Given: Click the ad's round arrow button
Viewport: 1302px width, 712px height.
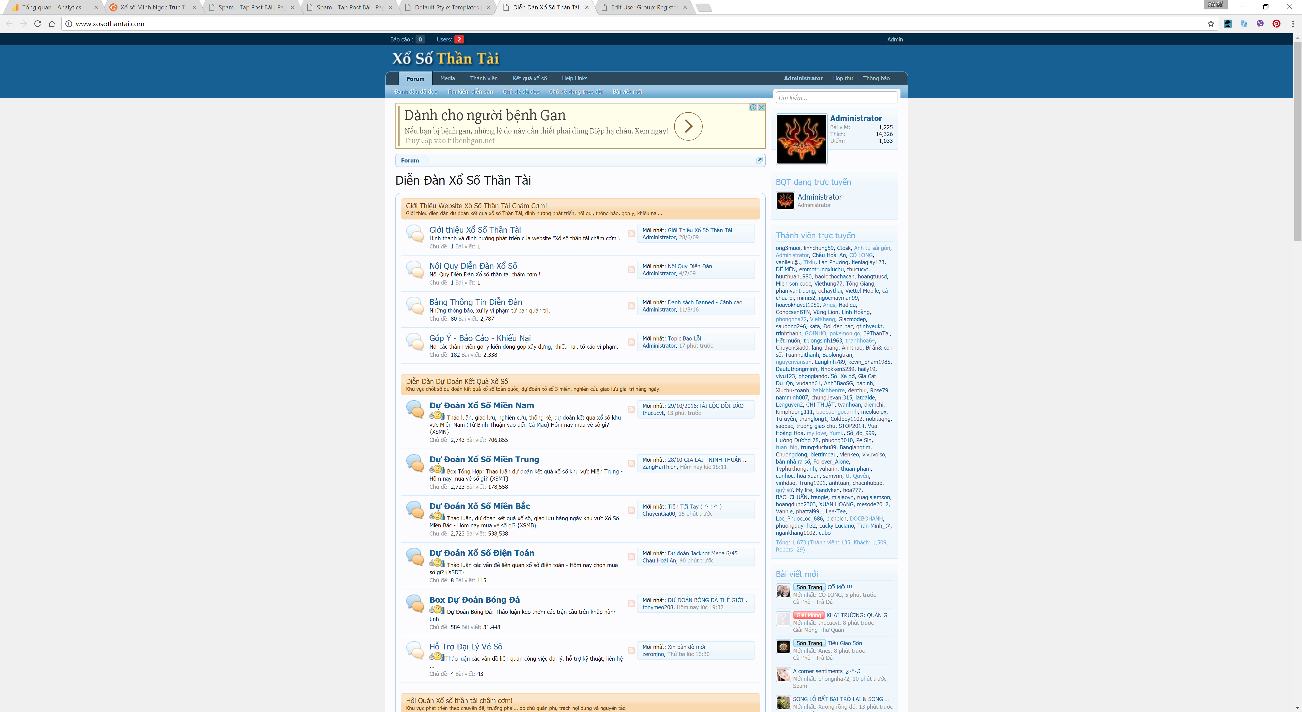Looking at the screenshot, I should tap(688, 126).
